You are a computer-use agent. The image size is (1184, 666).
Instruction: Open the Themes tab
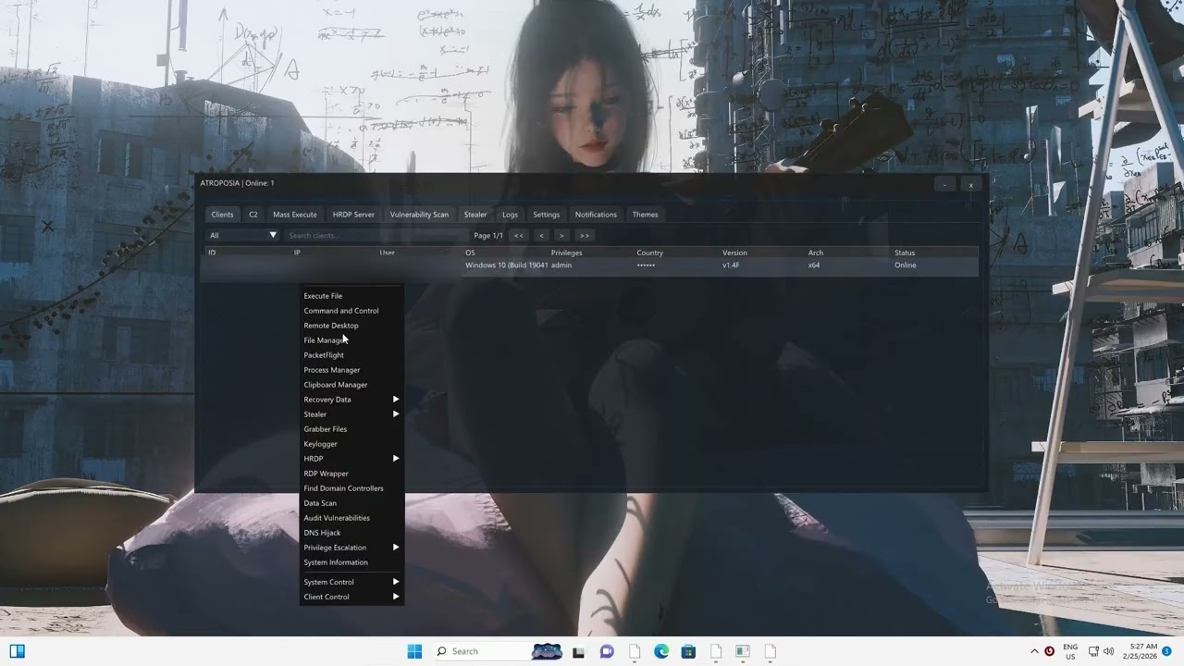point(646,215)
